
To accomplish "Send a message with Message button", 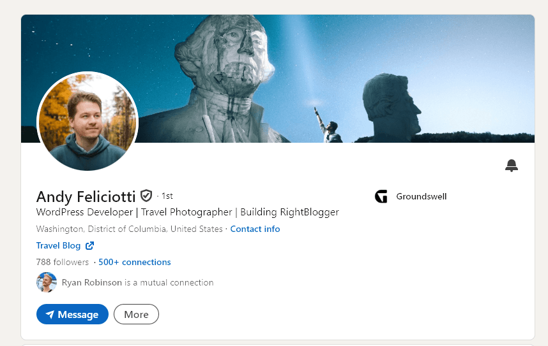I will point(72,314).
